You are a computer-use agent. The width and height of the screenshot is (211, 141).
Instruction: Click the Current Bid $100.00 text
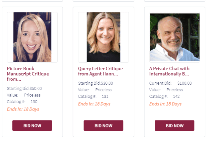coord(170,83)
